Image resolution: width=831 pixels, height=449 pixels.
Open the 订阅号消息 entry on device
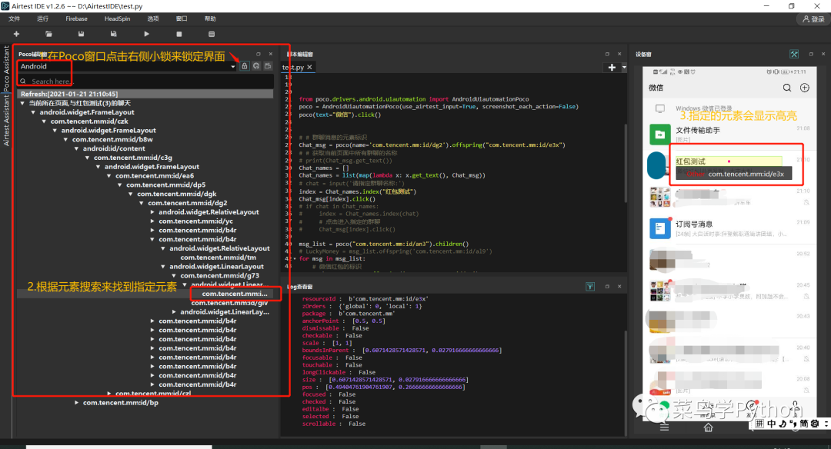[730, 228]
